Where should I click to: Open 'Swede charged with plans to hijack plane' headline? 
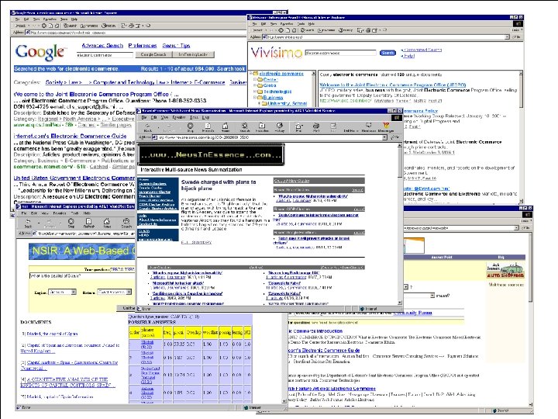pyautogui.click(x=219, y=185)
